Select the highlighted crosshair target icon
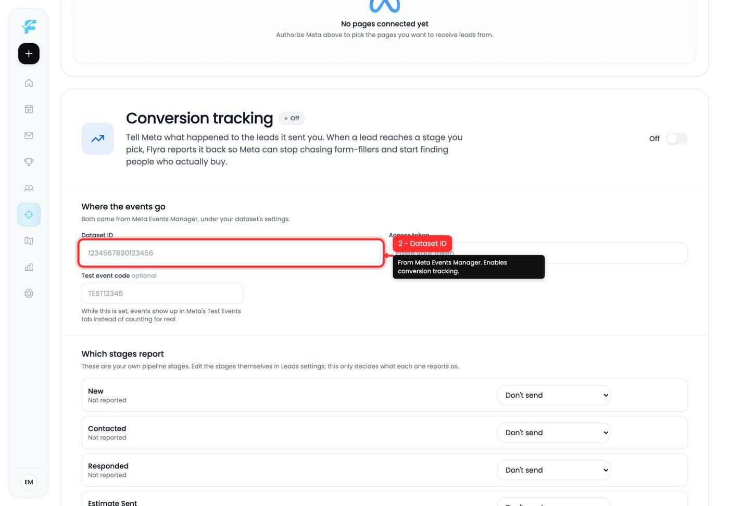The width and height of the screenshot is (729, 506). (x=29, y=214)
